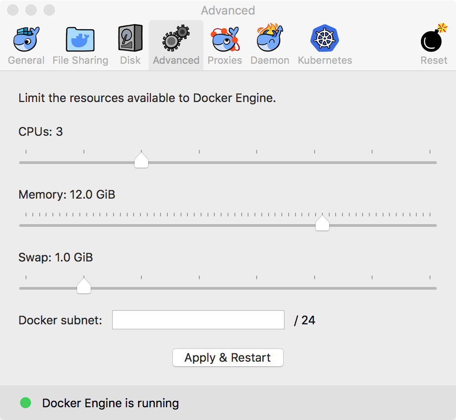456x420 pixels.
Task: Select the Advanced gears icon
Action: 176,38
